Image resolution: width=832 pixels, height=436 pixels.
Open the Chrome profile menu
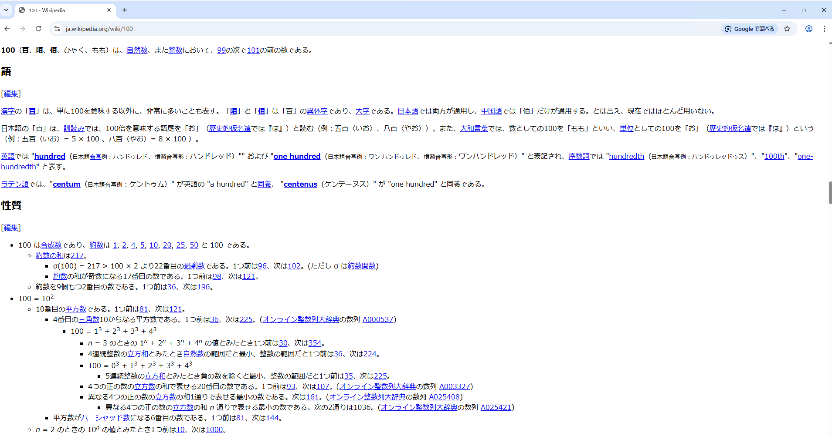pos(809,29)
